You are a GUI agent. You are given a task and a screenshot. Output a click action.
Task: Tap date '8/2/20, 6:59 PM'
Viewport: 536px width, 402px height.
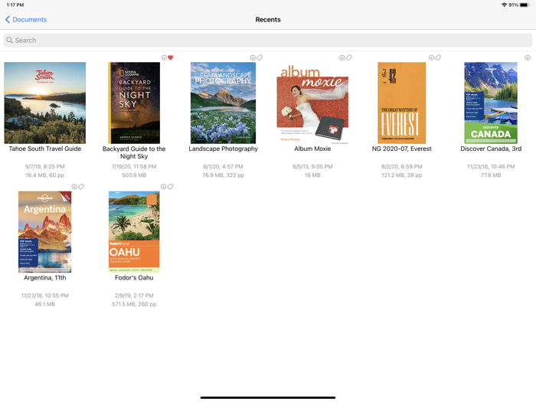coord(402,166)
